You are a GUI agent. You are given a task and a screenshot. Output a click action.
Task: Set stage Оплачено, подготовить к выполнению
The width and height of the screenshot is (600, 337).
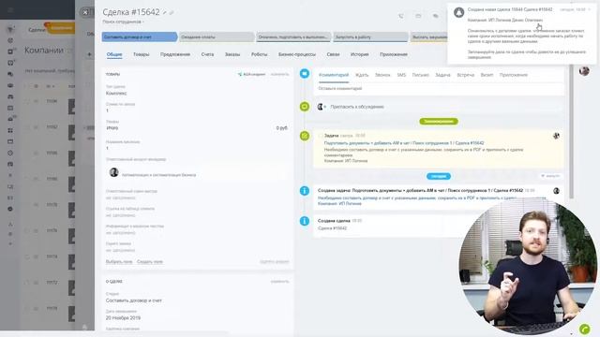click(293, 37)
